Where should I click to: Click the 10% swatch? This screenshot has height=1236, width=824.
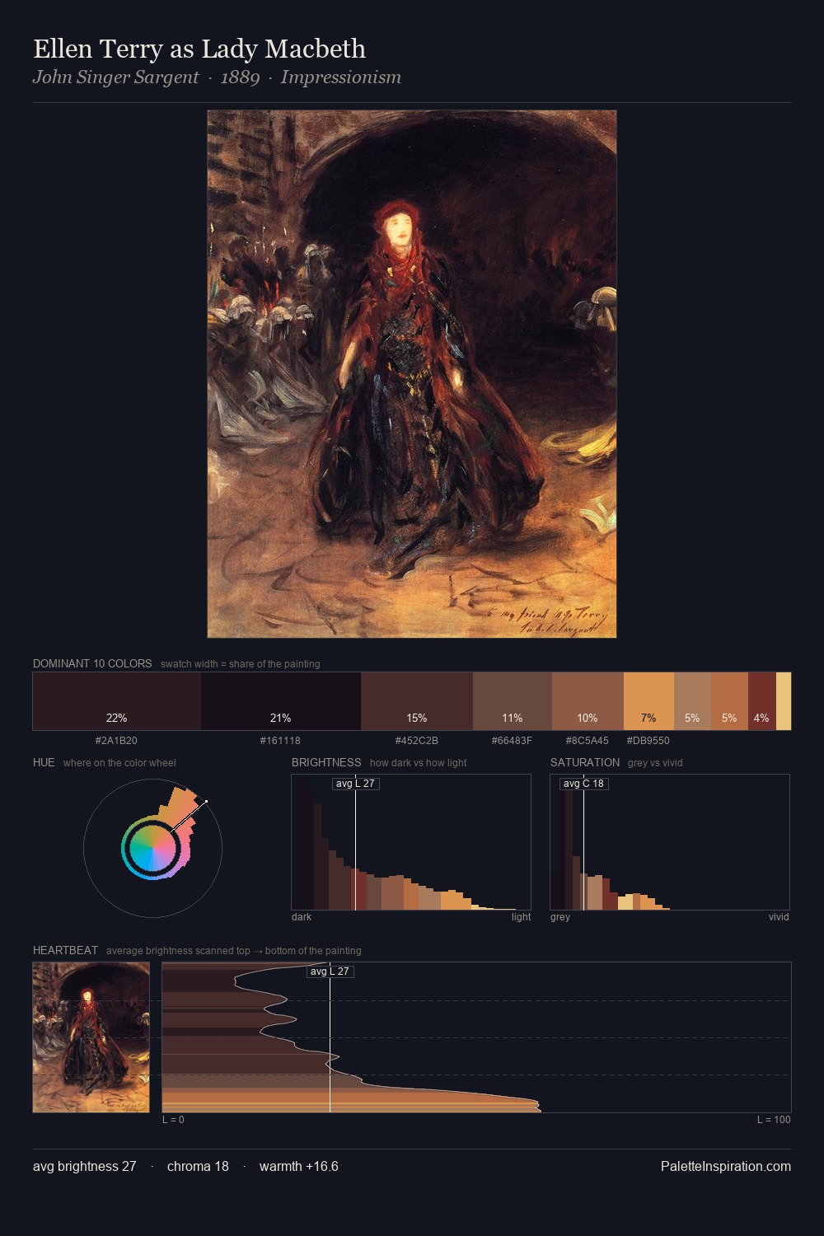click(588, 701)
